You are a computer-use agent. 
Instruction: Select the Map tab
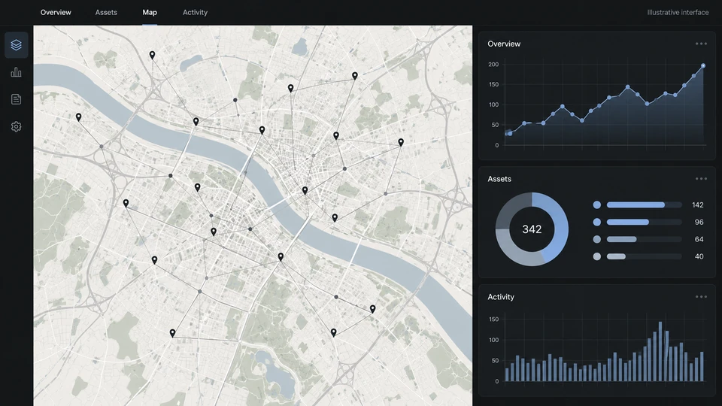click(150, 13)
